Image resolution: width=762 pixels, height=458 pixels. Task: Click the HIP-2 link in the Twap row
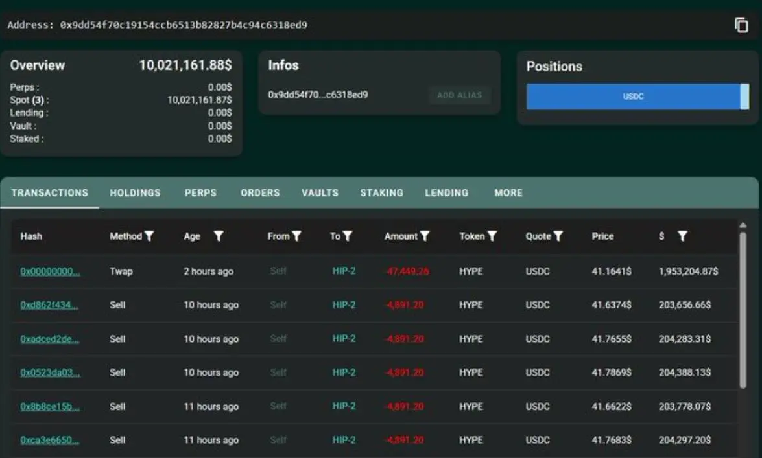click(344, 271)
